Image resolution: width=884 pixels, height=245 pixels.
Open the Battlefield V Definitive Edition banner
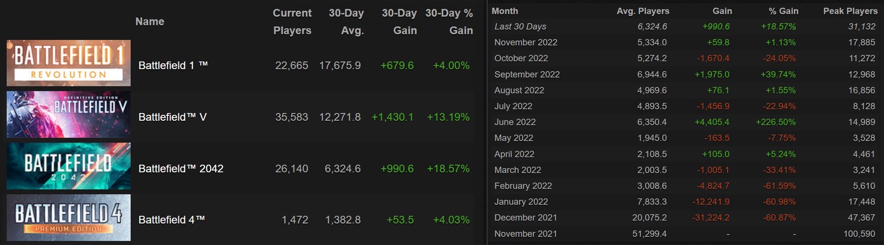[x=69, y=114]
